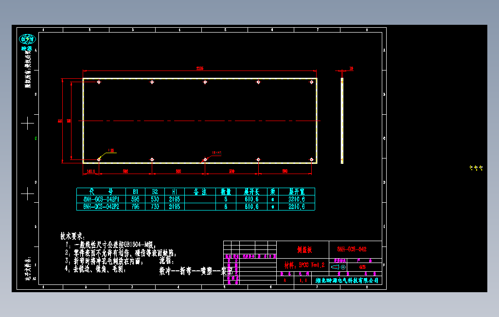Select the 147.5 offset dimension text
Screen dimensions: 499x317
91,171
